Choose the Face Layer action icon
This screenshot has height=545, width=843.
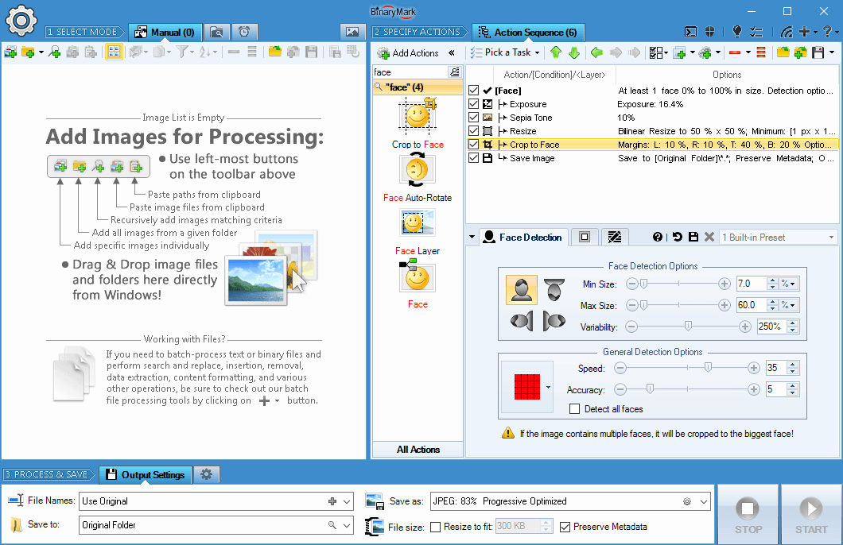tap(418, 223)
